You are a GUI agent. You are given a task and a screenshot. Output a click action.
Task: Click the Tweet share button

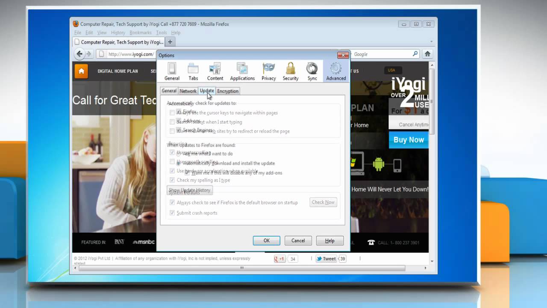(326, 259)
